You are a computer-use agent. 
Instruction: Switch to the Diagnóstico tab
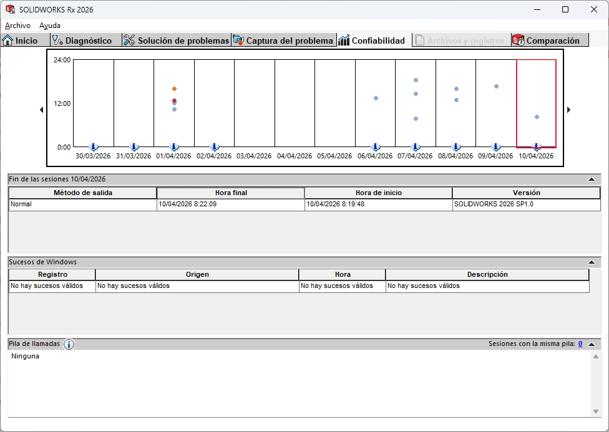pos(86,41)
